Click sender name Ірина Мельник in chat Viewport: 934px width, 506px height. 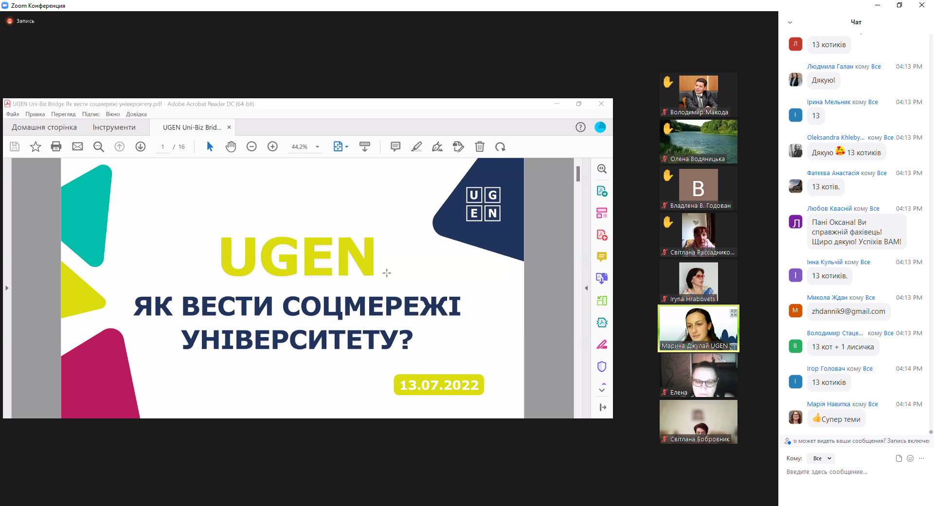828,102
